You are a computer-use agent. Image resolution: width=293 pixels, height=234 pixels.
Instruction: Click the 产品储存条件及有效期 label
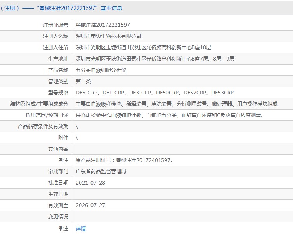43,126
